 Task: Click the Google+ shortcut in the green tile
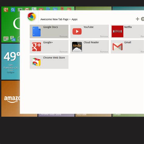pos(6,10)
